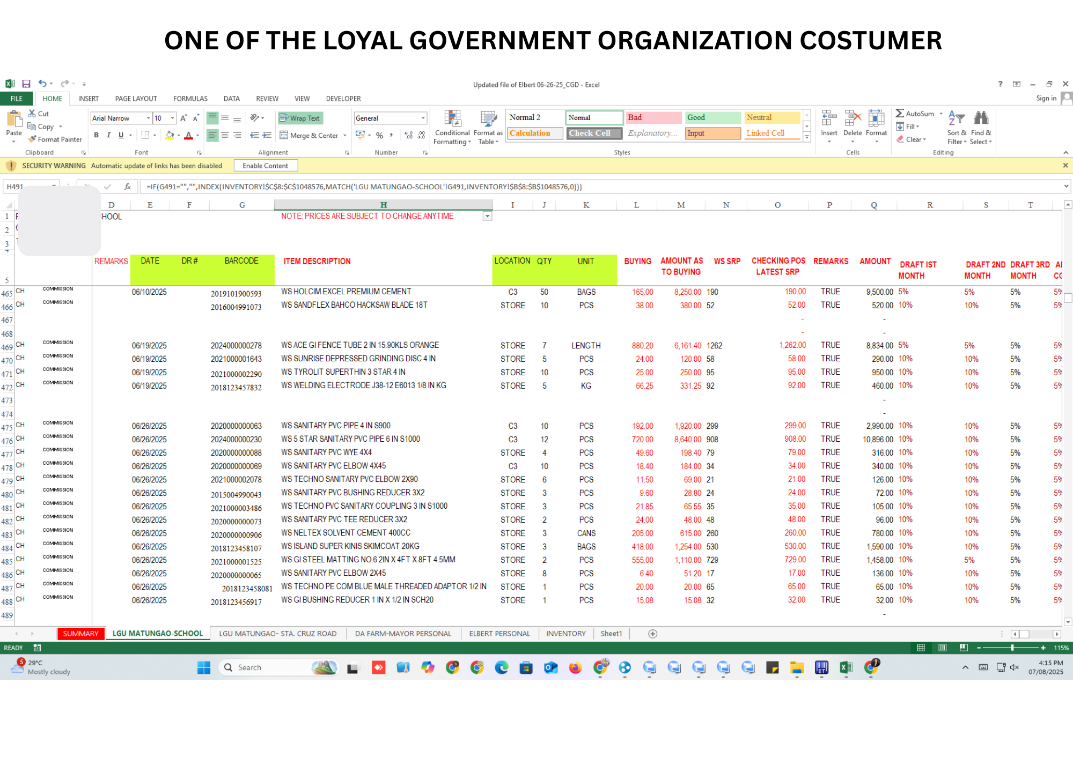
Task: Increase font size with the larger A
Action: click(183, 118)
